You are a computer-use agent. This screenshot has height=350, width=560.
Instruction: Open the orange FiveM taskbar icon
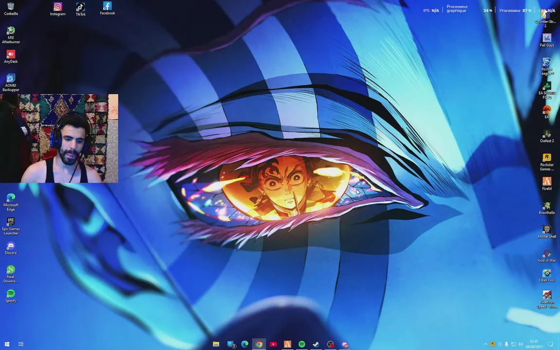287,344
